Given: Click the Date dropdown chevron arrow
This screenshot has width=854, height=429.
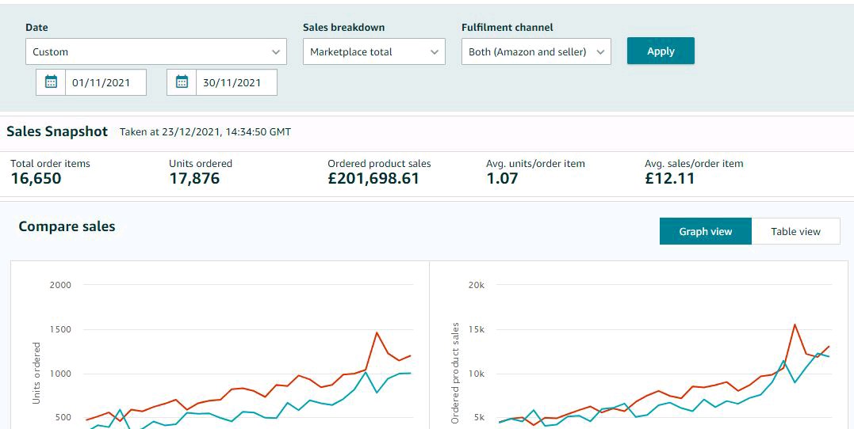Looking at the screenshot, I should (276, 52).
